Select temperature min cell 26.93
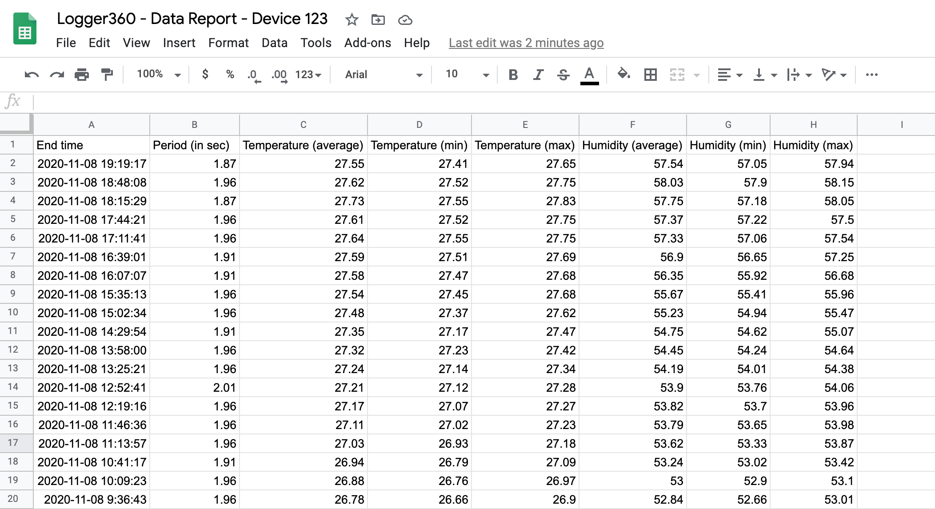Viewport: 935px width, 509px height. (420, 444)
